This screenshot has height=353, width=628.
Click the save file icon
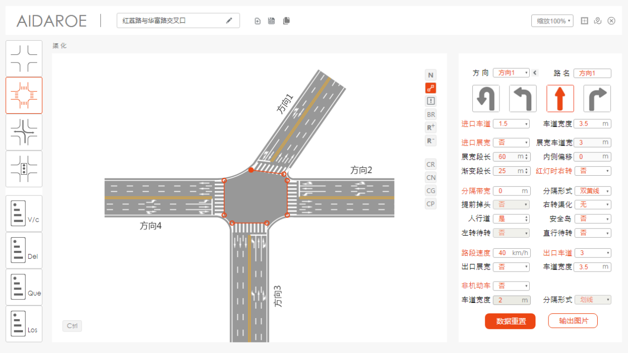(272, 21)
